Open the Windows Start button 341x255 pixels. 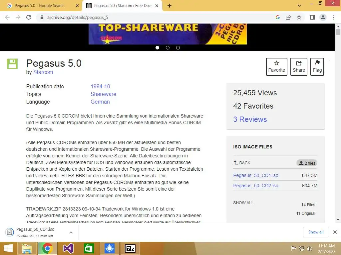8,248
